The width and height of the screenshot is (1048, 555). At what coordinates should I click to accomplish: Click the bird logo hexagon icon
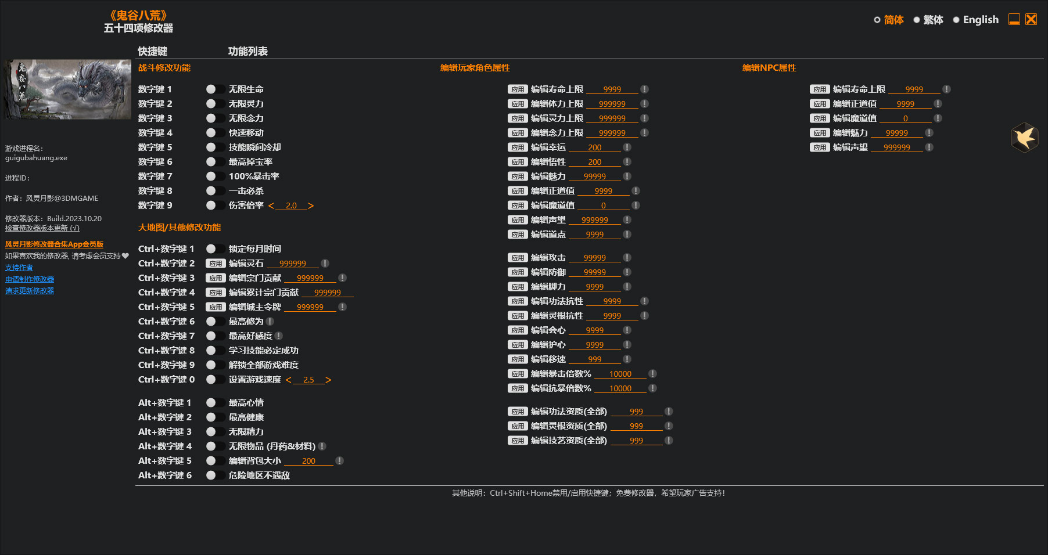click(1025, 138)
